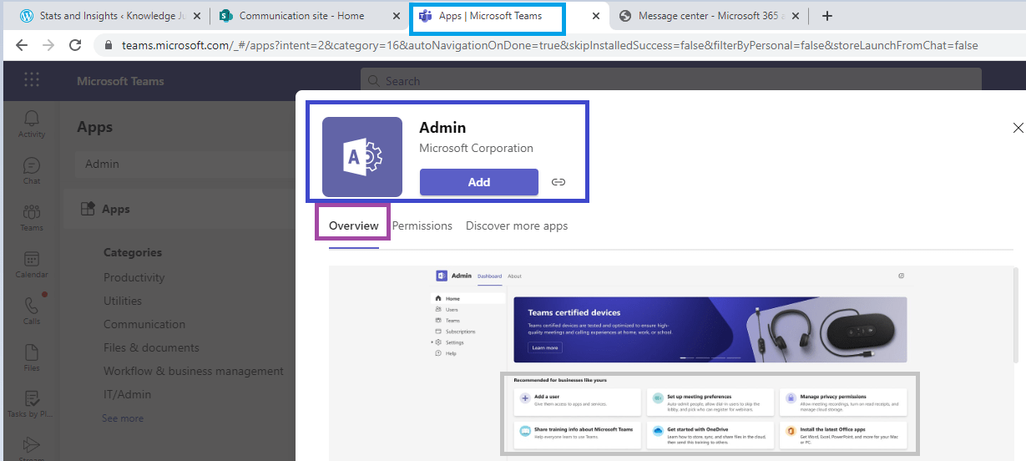Screen dimensions: 1026x461
Task: Click the Admin app logo tile
Action: (x=362, y=157)
